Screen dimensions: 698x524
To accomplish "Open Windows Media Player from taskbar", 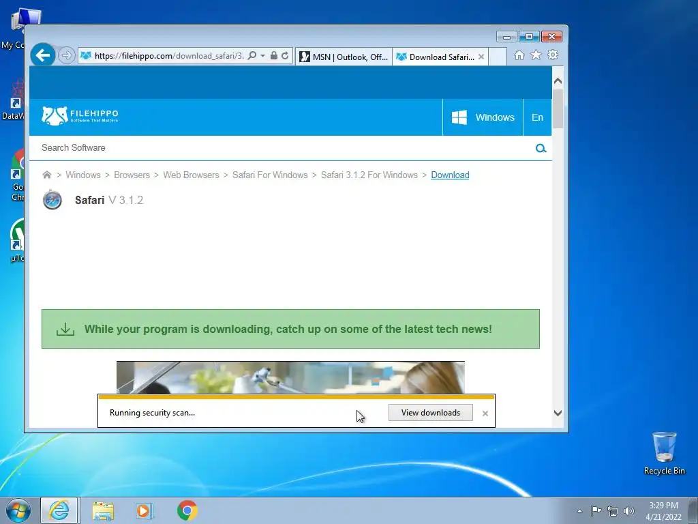I will click(x=145, y=510).
